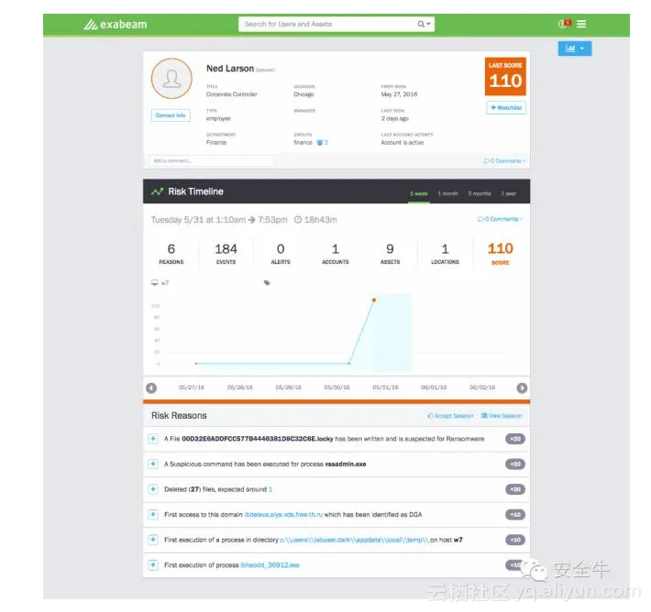The image size is (651, 612).
Task: Click the +20 badge on vssadmin row
Action: click(x=515, y=464)
